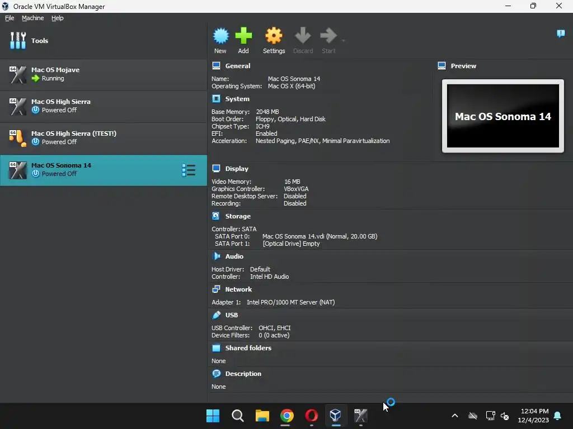
Task: Expand the Start button dropdown arrow
Action: 344,40
